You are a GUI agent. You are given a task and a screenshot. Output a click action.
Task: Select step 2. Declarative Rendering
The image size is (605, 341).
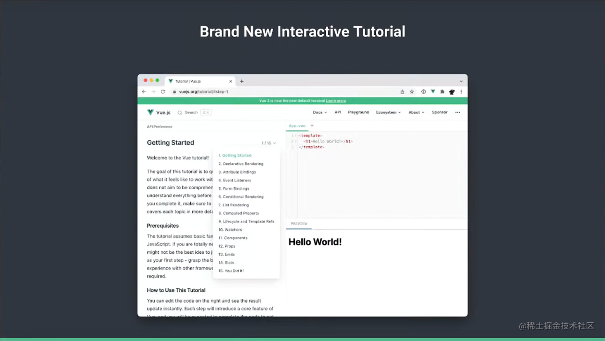(x=241, y=164)
